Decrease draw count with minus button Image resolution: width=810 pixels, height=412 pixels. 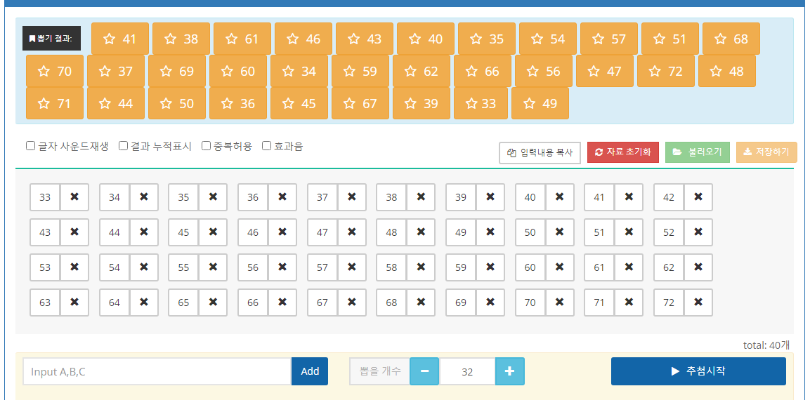424,371
